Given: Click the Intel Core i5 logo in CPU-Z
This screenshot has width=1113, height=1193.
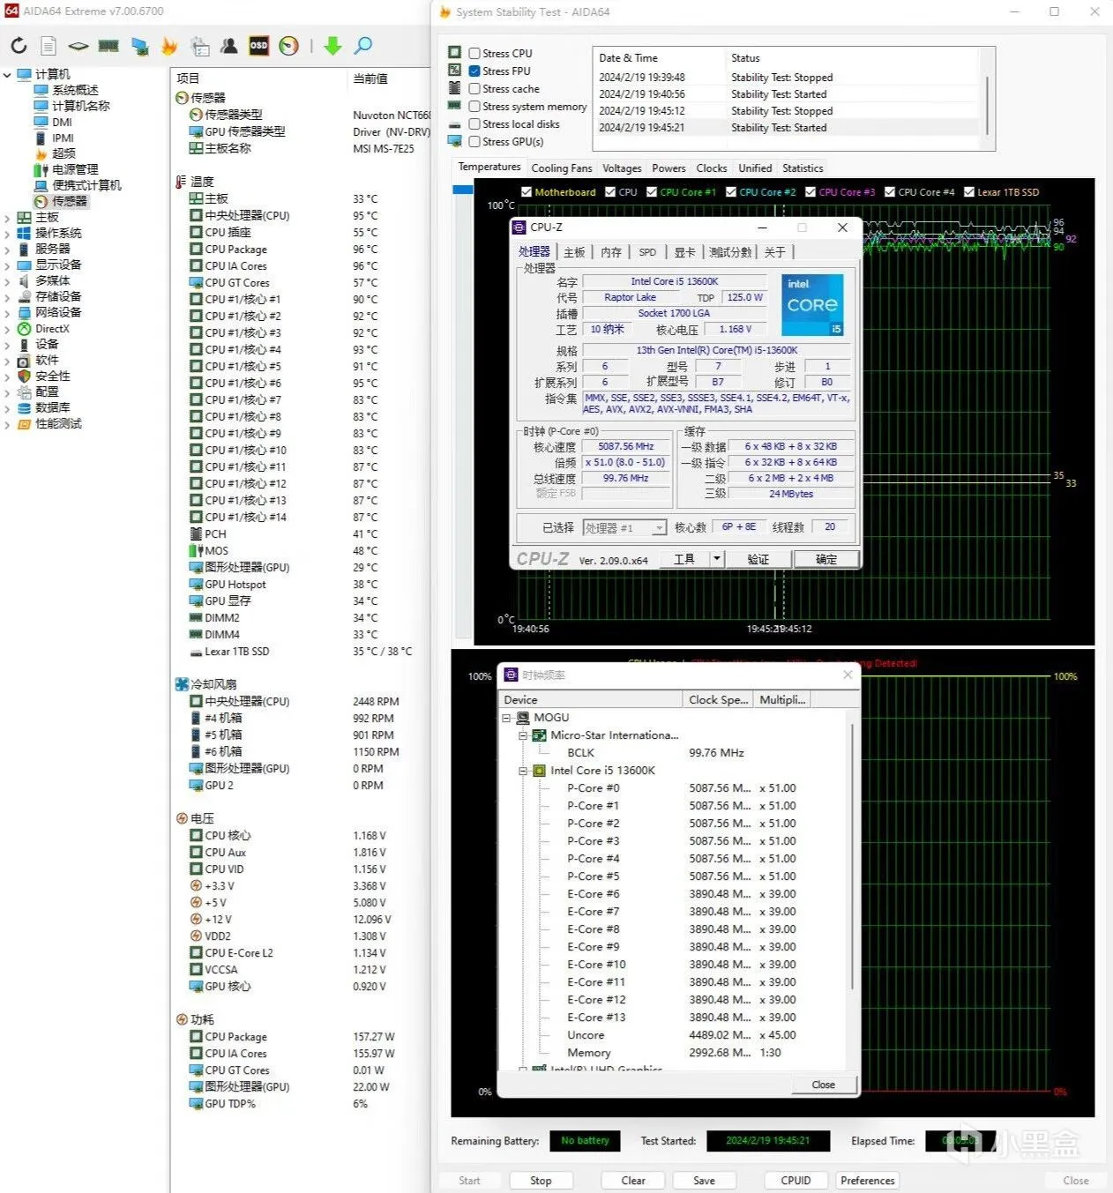Looking at the screenshot, I should pyautogui.click(x=812, y=304).
